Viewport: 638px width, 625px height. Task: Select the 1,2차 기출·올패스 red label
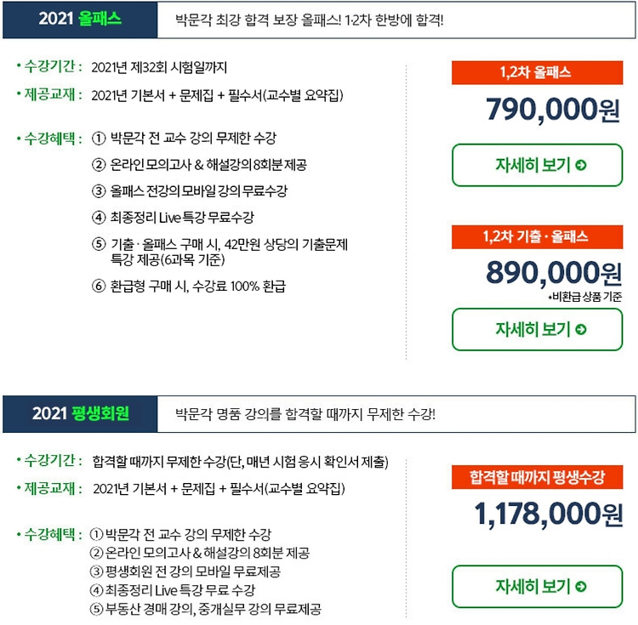click(537, 237)
